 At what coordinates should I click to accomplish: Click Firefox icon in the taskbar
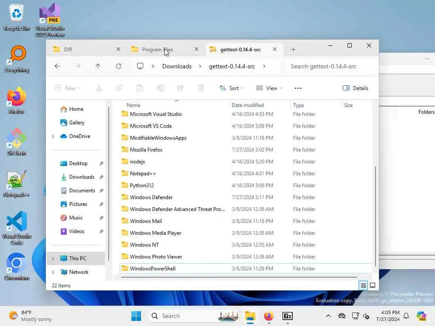tap(268, 316)
